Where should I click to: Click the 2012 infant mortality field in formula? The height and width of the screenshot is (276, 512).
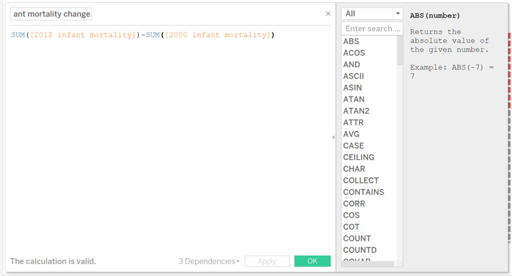point(83,35)
